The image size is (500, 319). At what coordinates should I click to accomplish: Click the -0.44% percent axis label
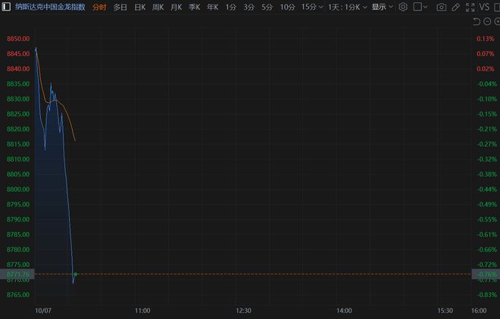486,189
